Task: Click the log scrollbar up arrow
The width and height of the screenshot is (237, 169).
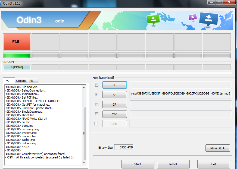Action: [x=84, y=87]
